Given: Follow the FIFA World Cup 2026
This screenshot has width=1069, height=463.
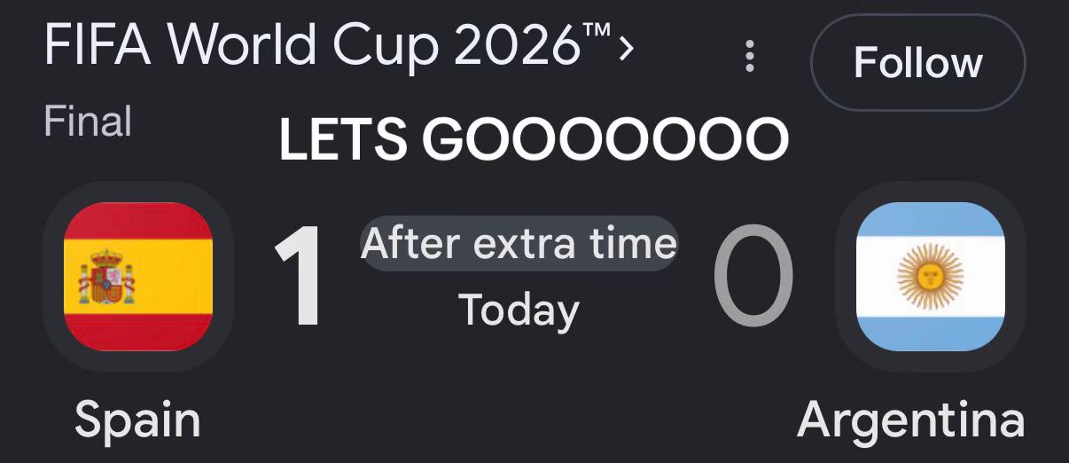Looking at the screenshot, I should (x=917, y=62).
